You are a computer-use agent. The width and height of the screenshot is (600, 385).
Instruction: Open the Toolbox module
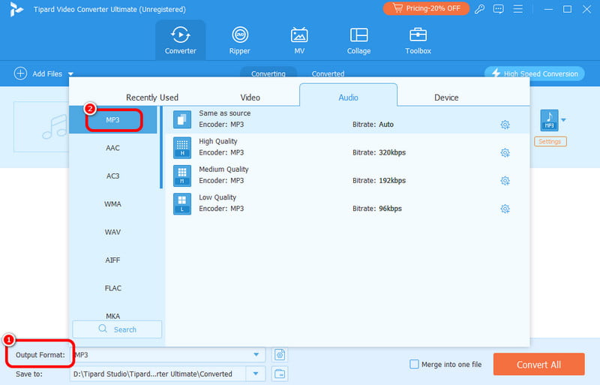coord(418,41)
